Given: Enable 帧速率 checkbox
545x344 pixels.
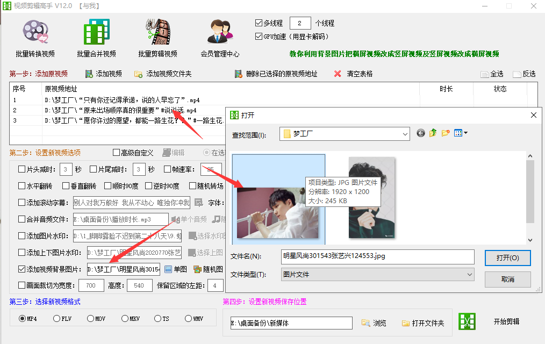Looking at the screenshot, I should 167,169.
